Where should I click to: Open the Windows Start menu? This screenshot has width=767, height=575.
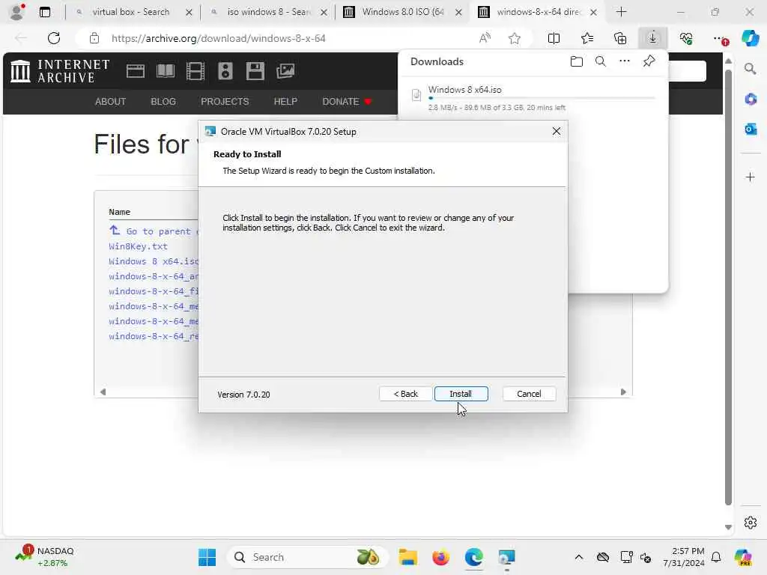tap(207, 557)
